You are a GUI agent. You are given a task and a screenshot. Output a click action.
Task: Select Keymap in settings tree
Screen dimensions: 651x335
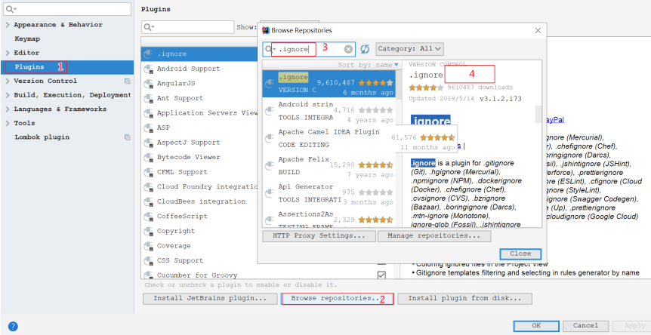coord(27,39)
